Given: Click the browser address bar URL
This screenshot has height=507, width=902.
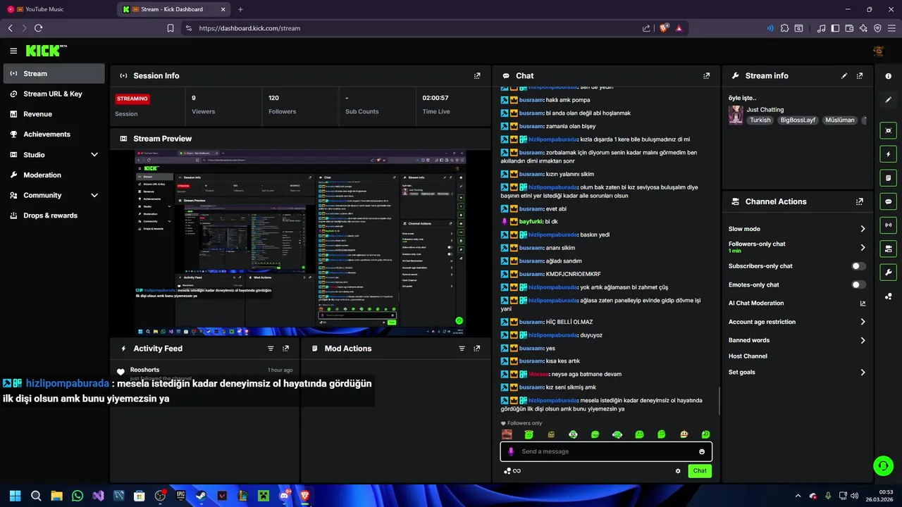Looking at the screenshot, I should [x=249, y=28].
